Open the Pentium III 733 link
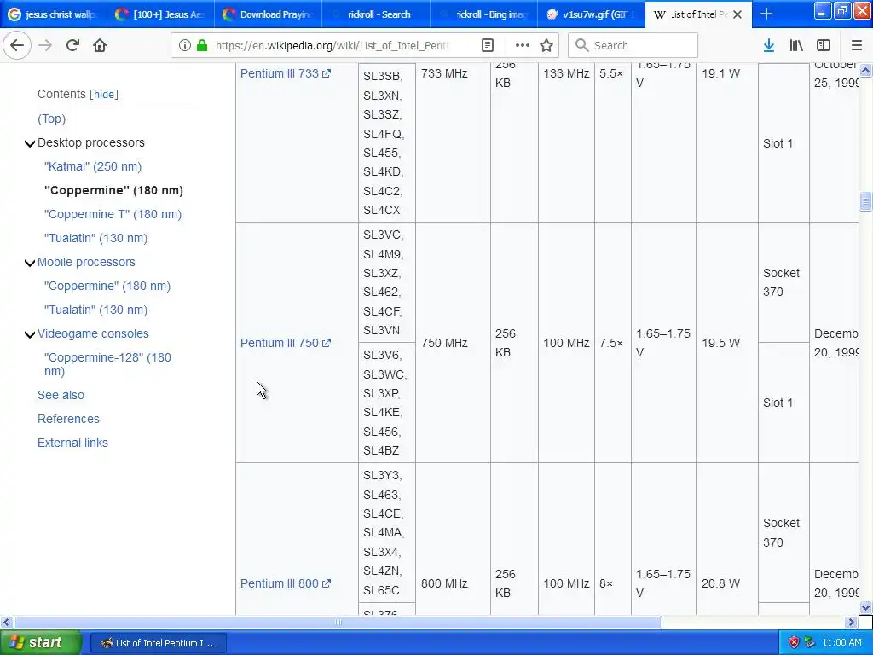The width and height of the screenshot is (873, 655). [280, 73]
